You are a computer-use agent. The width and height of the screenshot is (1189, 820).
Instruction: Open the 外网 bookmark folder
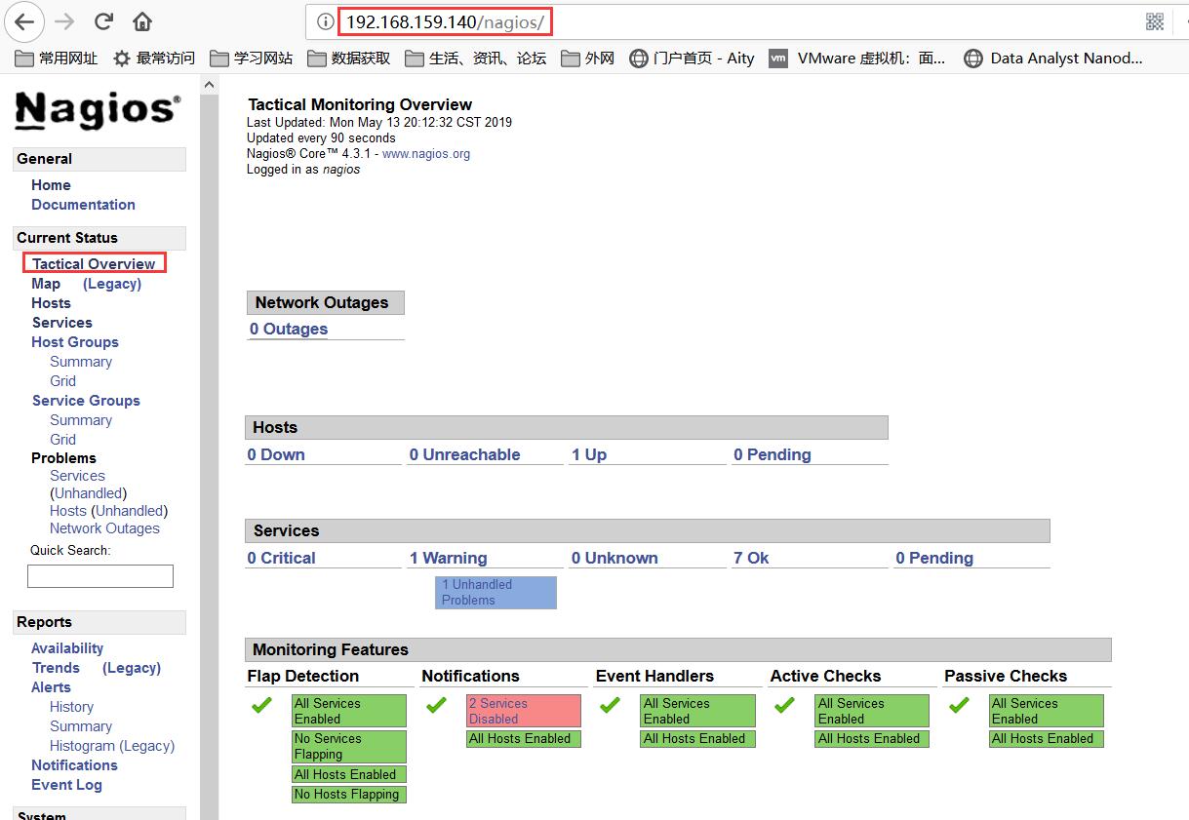click(588, 59)
